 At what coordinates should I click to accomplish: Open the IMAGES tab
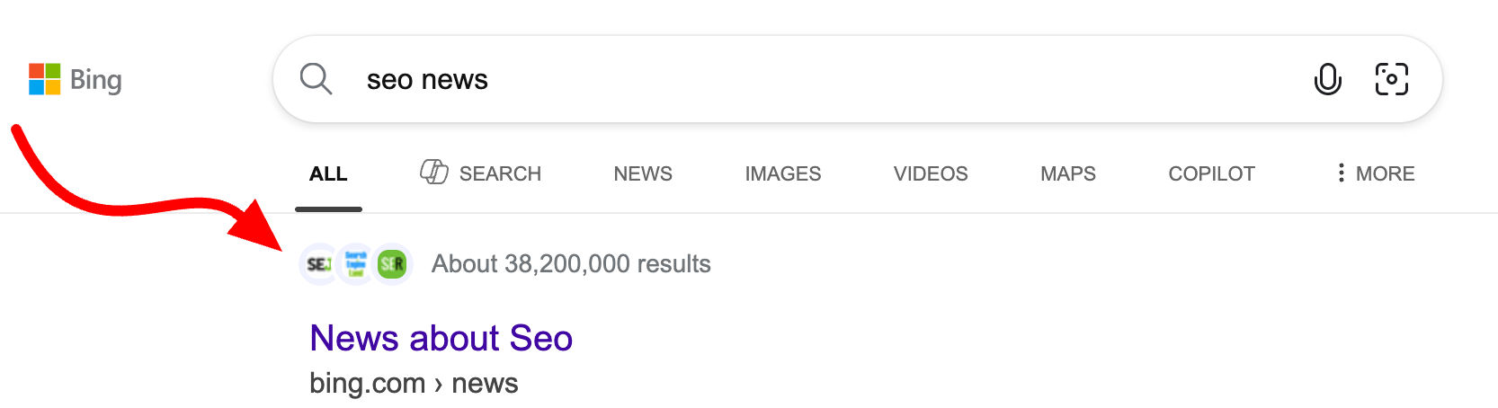tap(782, 174)
